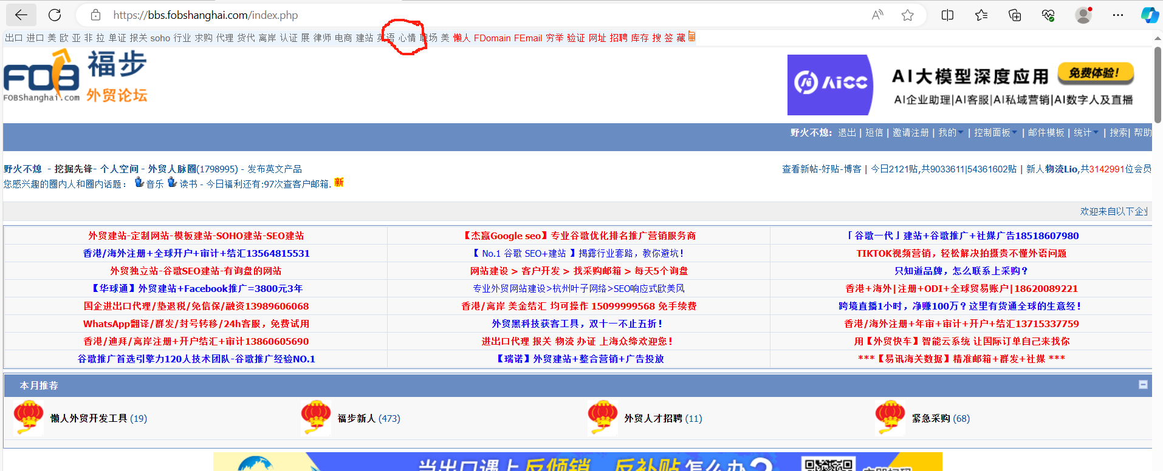
Task: Open ad TIKTOK视频营销
Action: coord(961,253)
